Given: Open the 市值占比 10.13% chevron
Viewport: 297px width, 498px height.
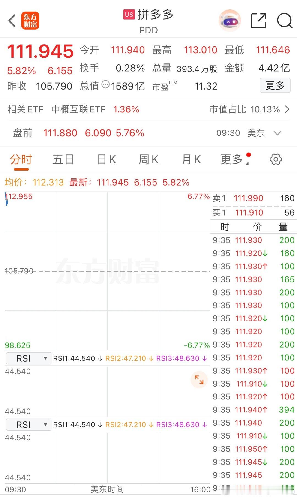Looking at the screenshot, I should [x=287, y=109].
